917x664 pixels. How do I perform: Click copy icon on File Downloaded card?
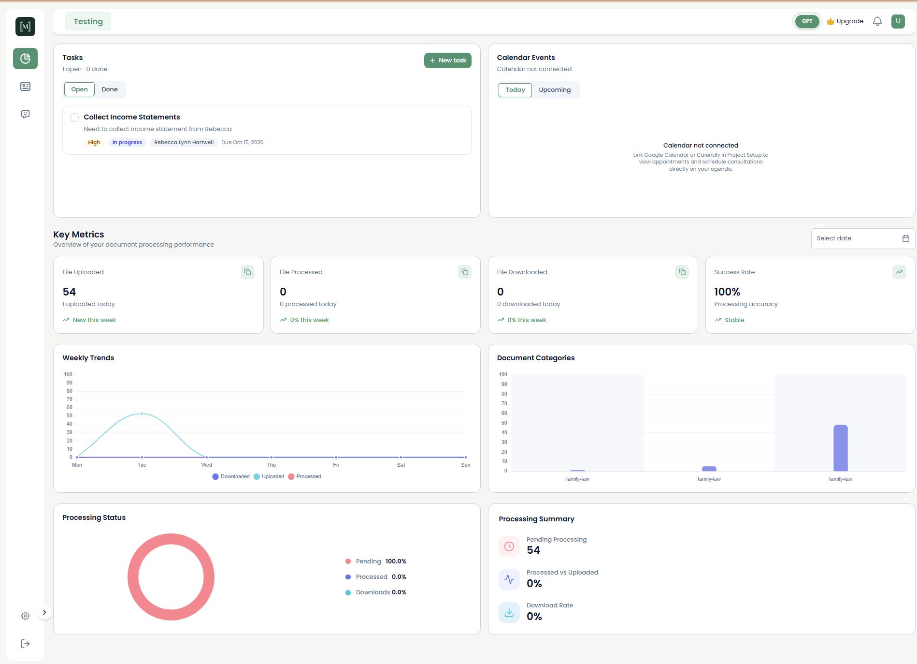pos(682,272)
